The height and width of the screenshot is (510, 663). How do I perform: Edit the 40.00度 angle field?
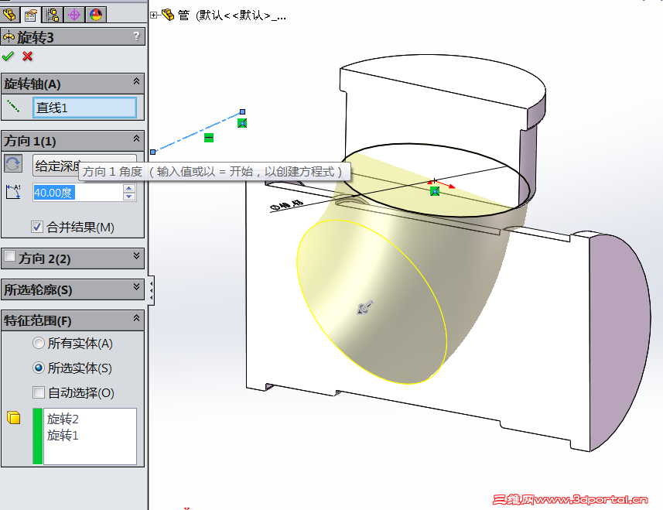[77, 193]
